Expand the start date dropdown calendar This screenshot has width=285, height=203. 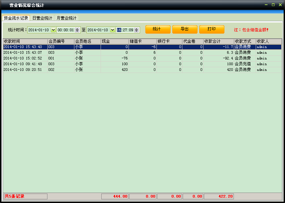pos(53,30)
